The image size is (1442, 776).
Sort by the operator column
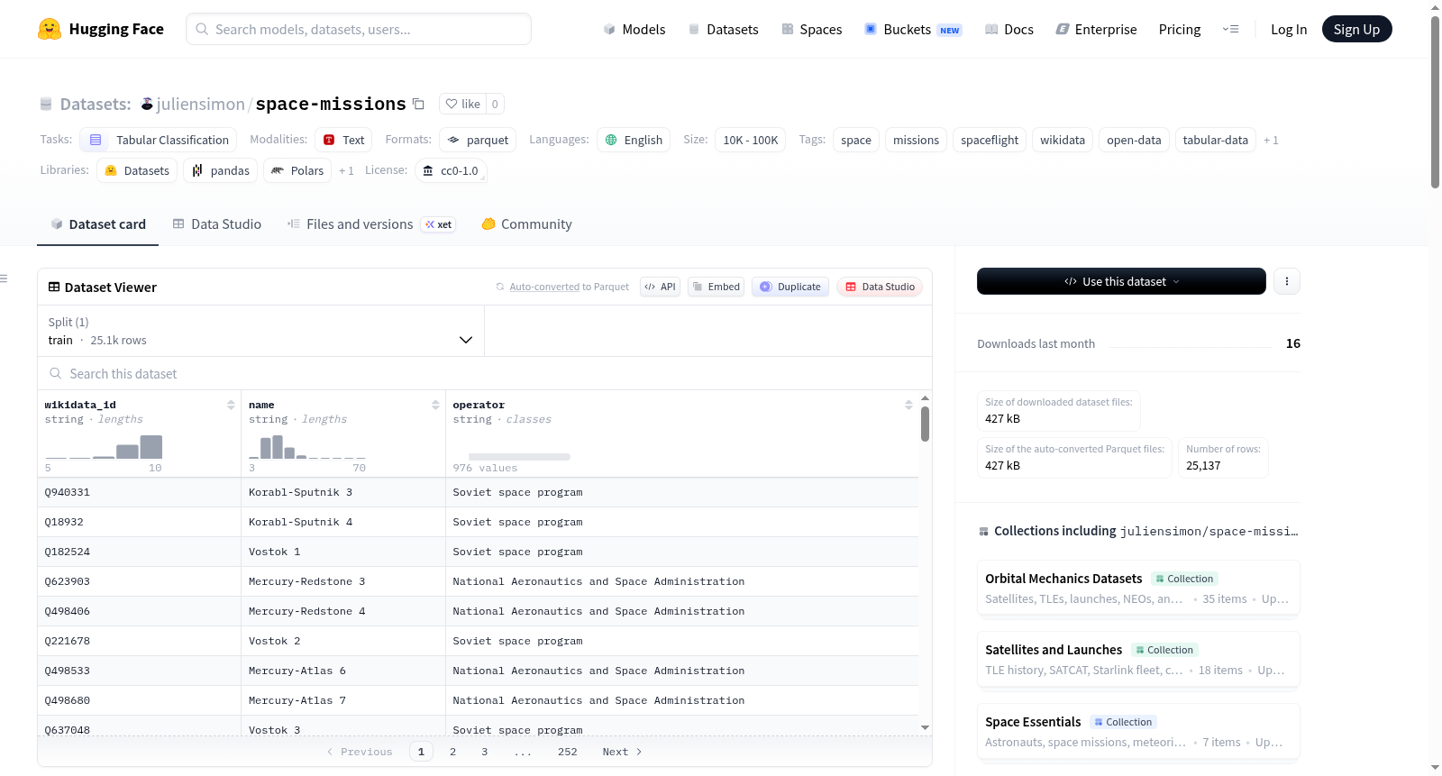(908, 405)
